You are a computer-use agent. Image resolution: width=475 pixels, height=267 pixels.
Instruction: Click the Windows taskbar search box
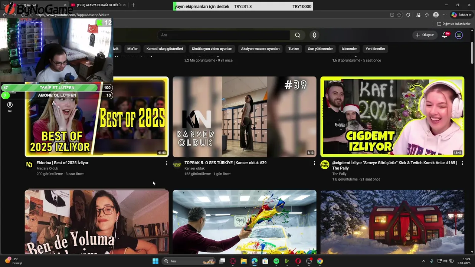coord(189,261)
